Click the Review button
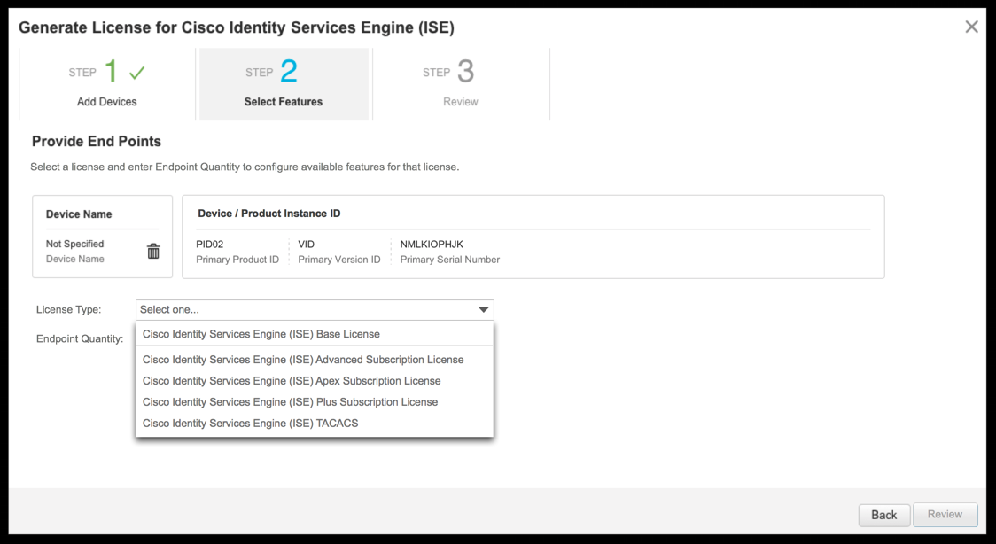 tap(945, 514)
